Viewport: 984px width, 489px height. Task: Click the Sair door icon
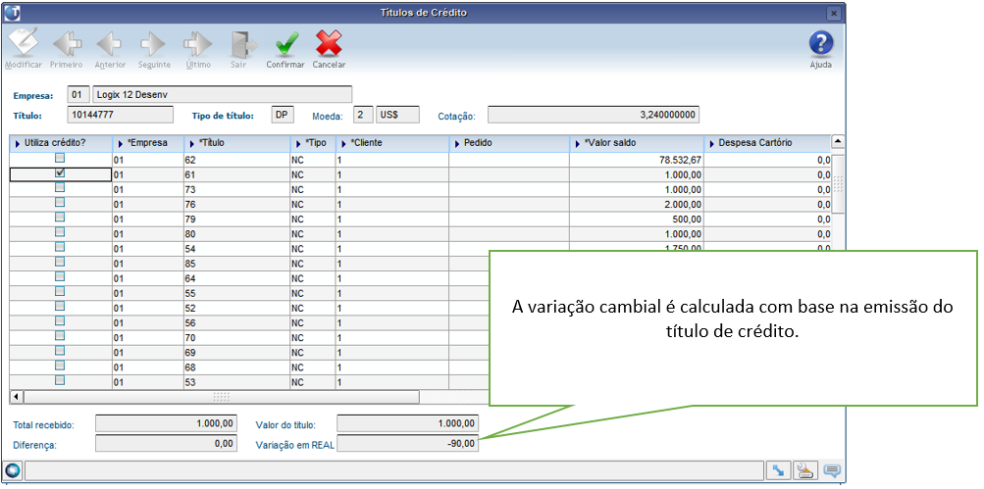[242, 44]
